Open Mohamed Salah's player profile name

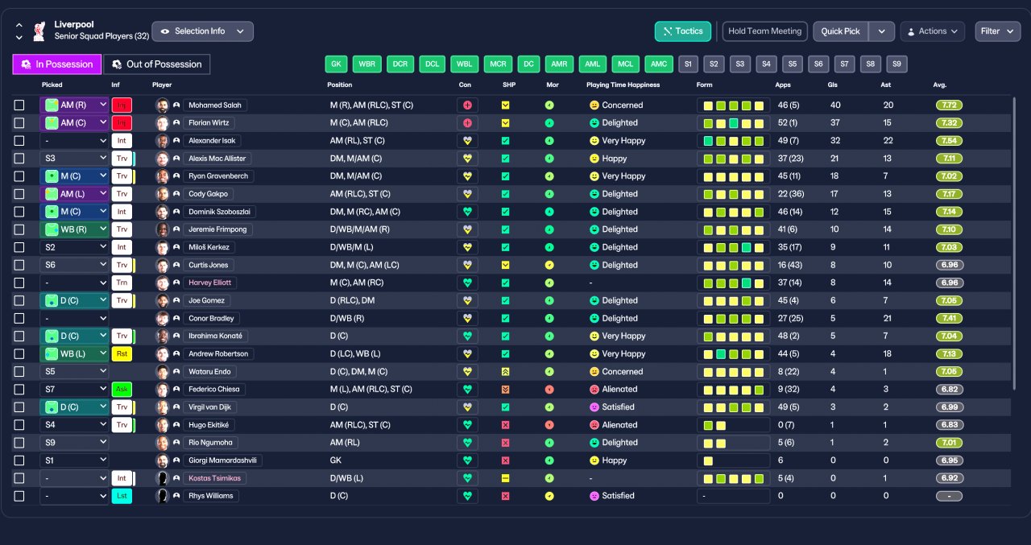[215, 105]
